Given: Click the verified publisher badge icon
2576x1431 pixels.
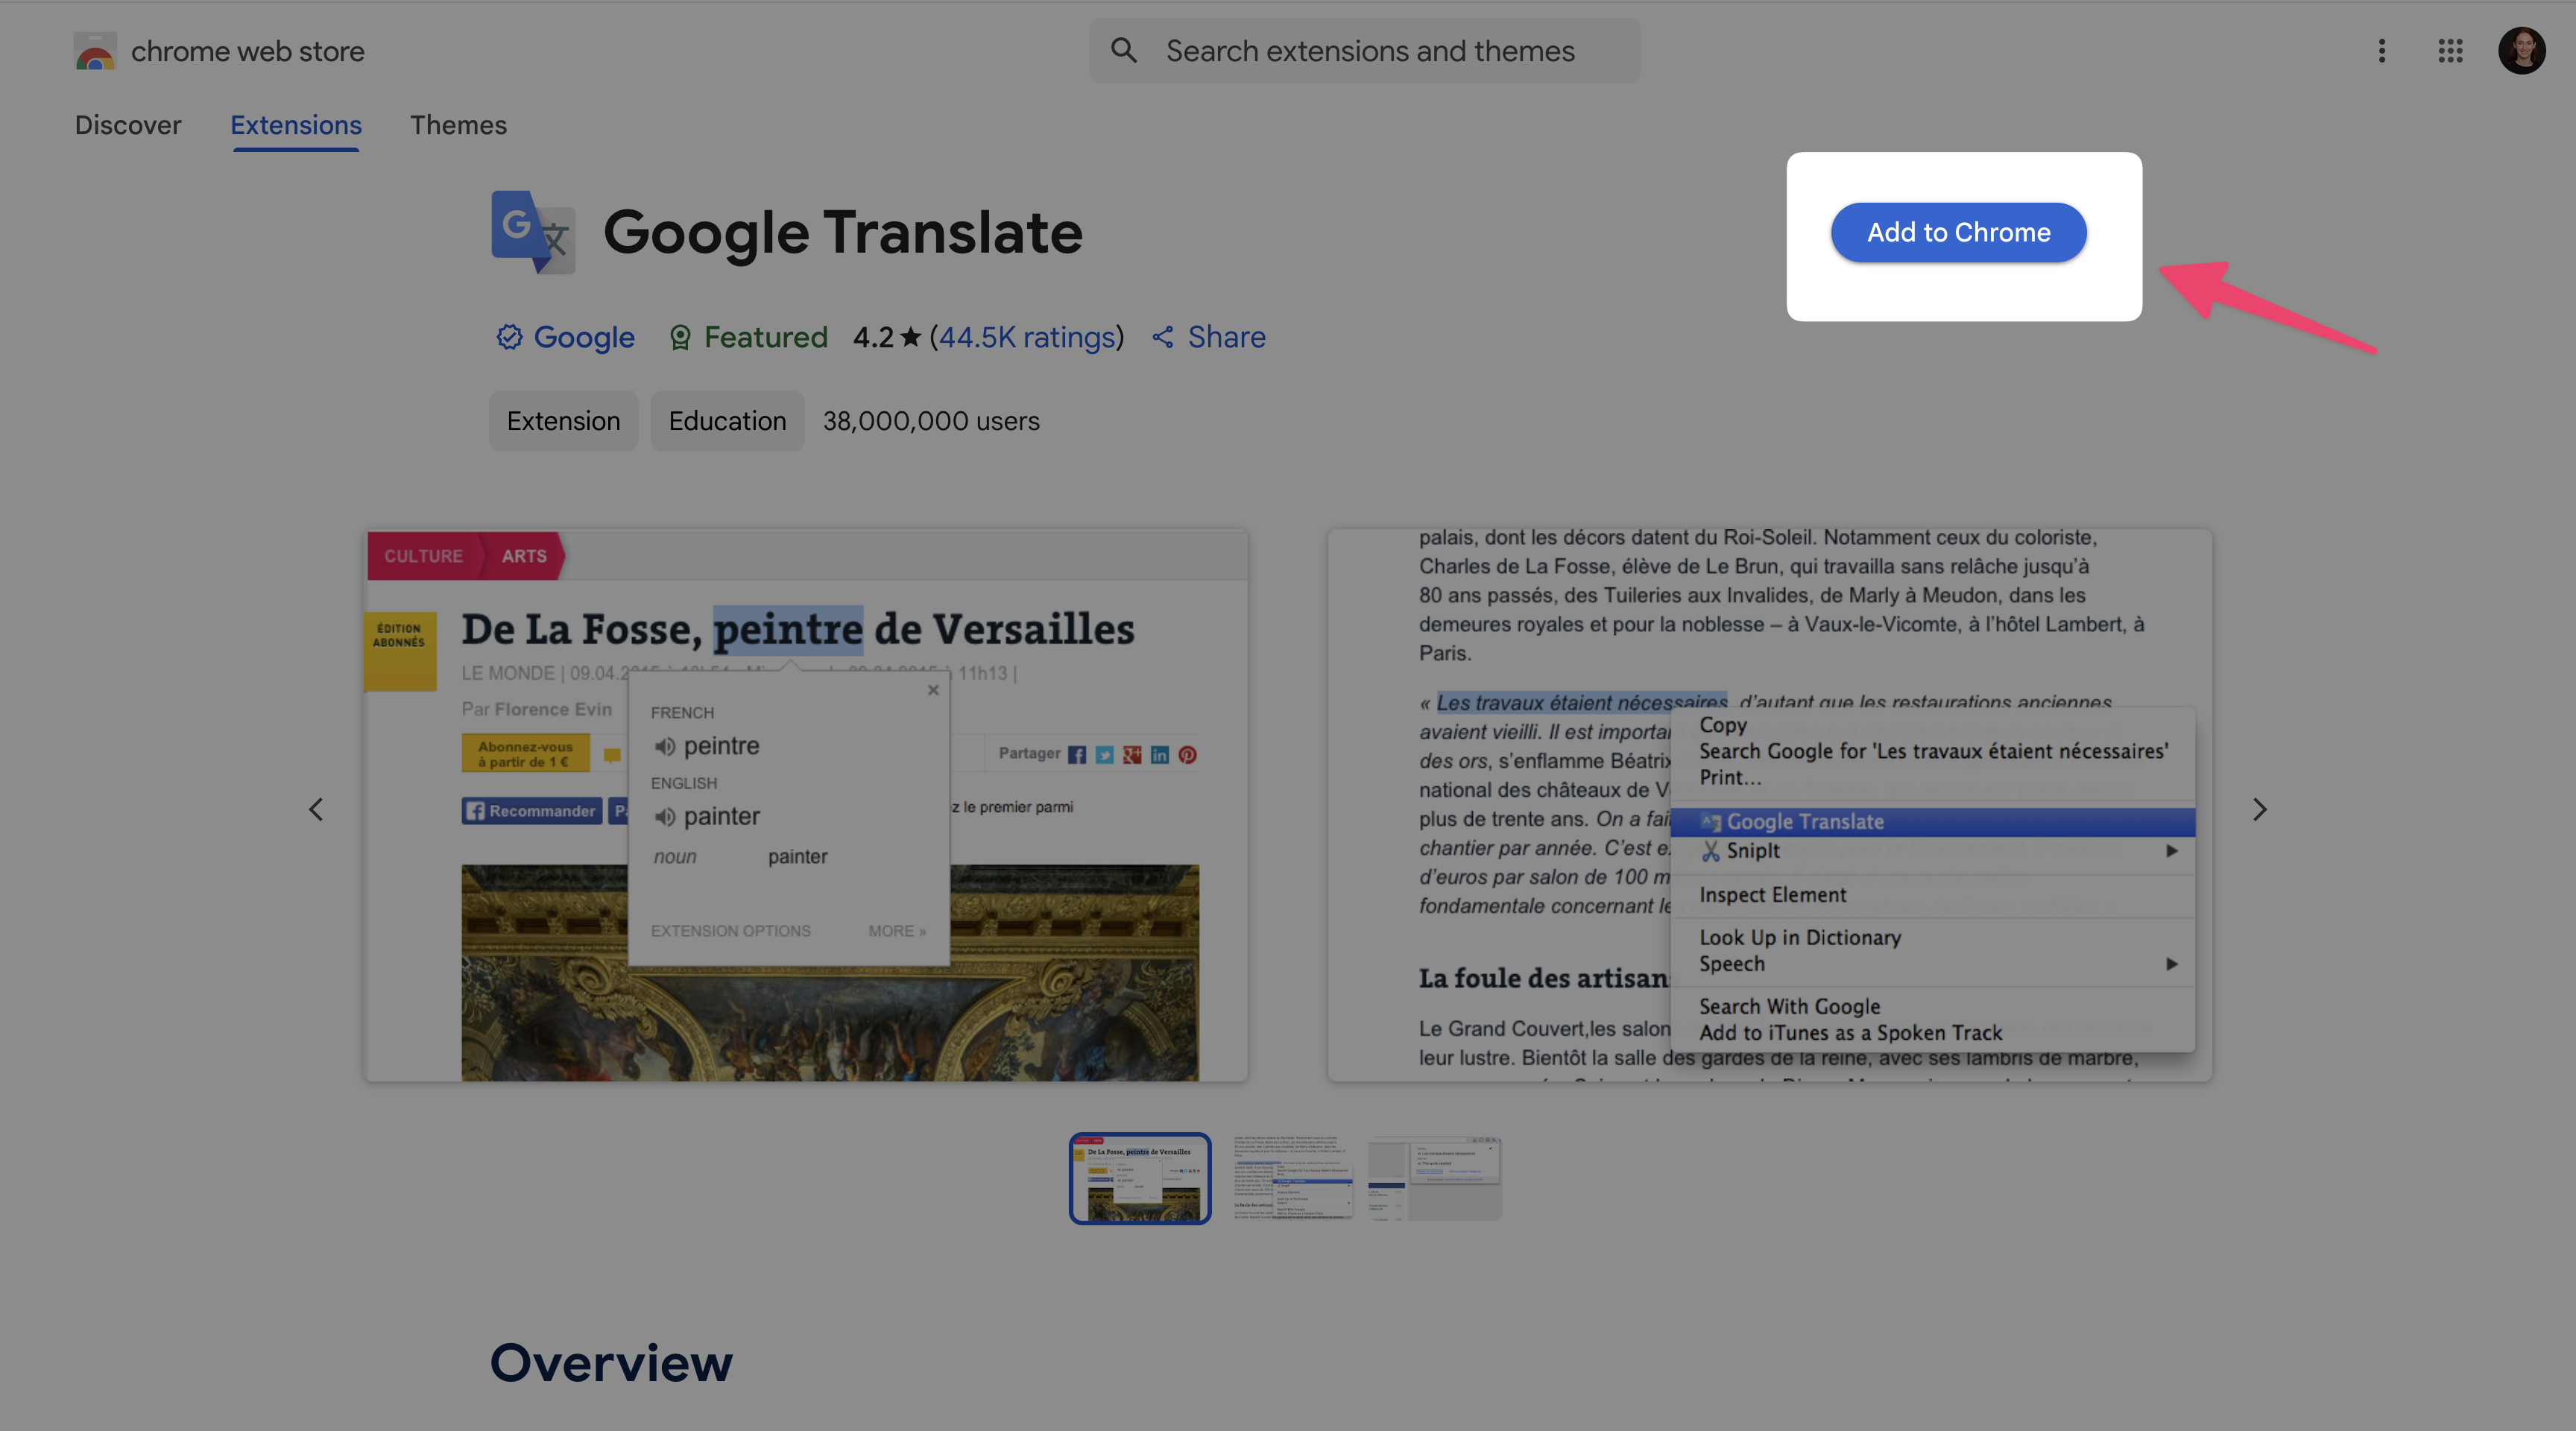Looking at the screenshot, I should [510, 337].
